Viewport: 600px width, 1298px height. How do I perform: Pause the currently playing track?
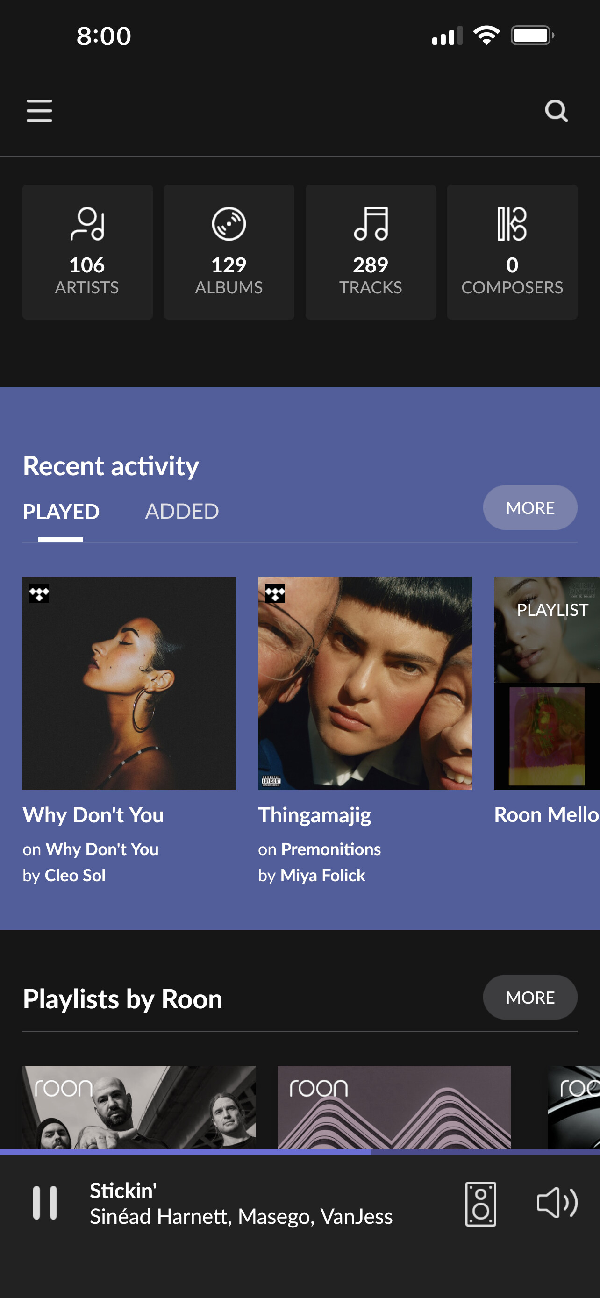tap(45, 1203)
